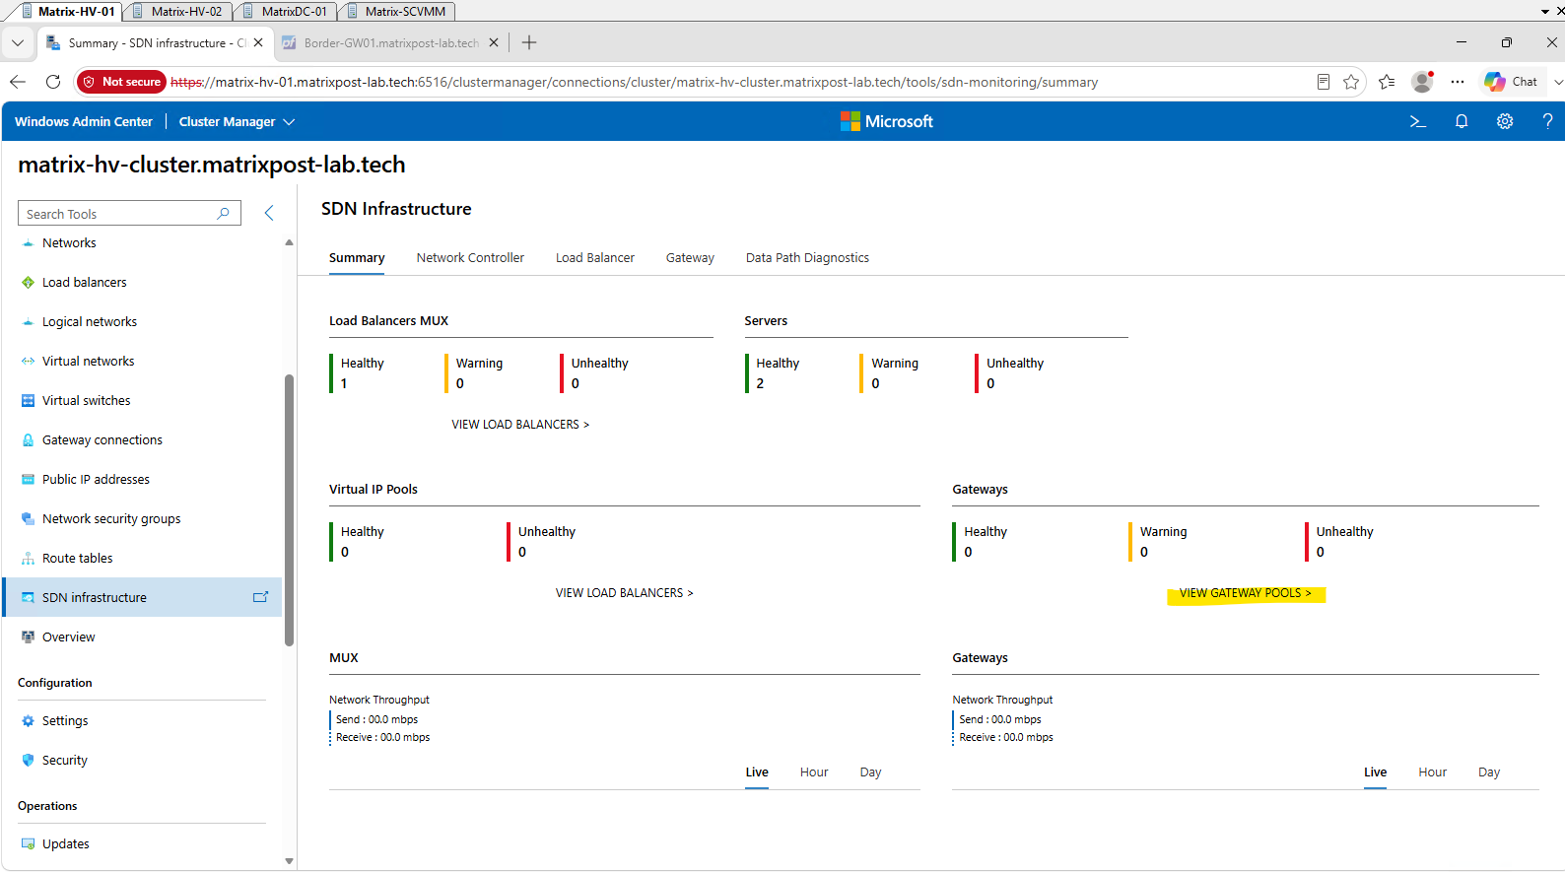The height and width of the screenshot is (872, 1565).
Task: Click the sidebar vertical scrollbar
Action: point(289,510)
